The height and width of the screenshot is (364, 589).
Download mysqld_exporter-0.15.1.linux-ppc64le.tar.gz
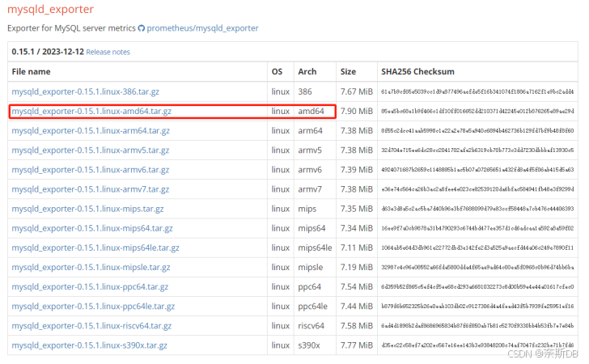[x=93, y=307]
